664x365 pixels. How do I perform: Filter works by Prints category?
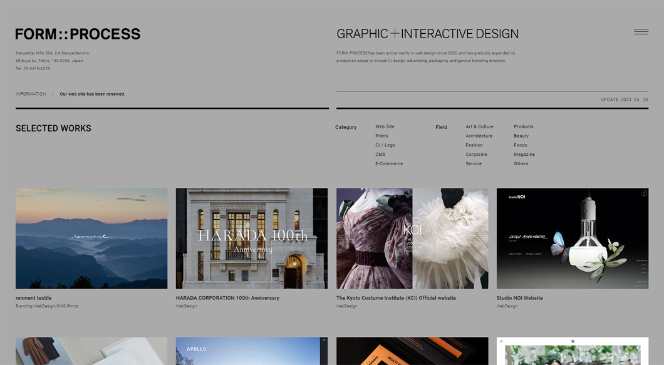(x=381, y=136)
